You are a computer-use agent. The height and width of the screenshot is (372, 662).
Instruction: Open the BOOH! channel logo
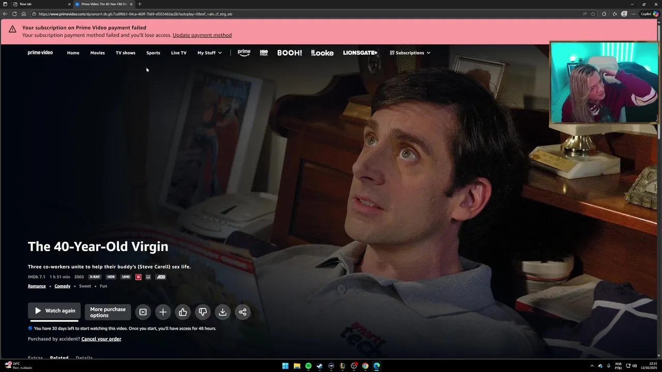[x=290, y=53]
